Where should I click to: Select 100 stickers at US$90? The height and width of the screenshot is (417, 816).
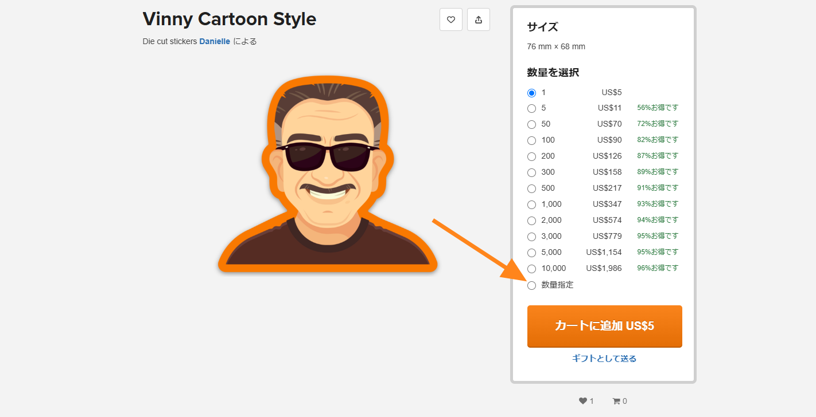pyautogui.click(x=531, y=140)
